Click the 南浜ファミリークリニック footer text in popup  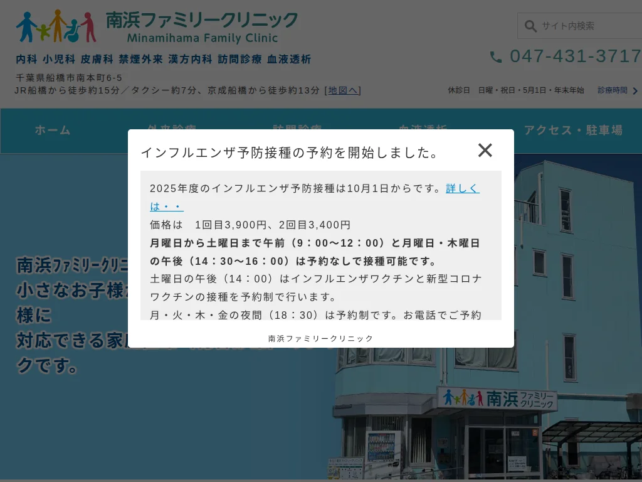pyautogui.click(x=320, y=338)
